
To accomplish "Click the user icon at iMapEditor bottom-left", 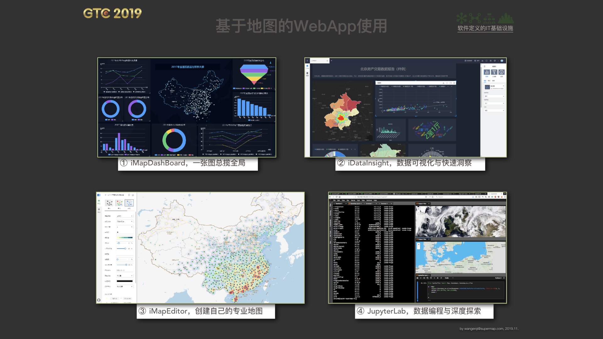I will [x=99, y=300].
